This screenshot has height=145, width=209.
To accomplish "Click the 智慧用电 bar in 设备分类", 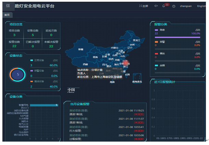I will pyautogui.click(x=44, y=105).
